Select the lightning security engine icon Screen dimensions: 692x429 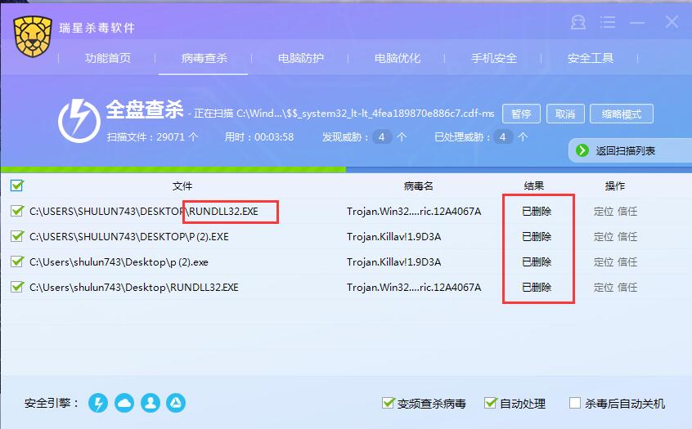click(x=98, y=403)
